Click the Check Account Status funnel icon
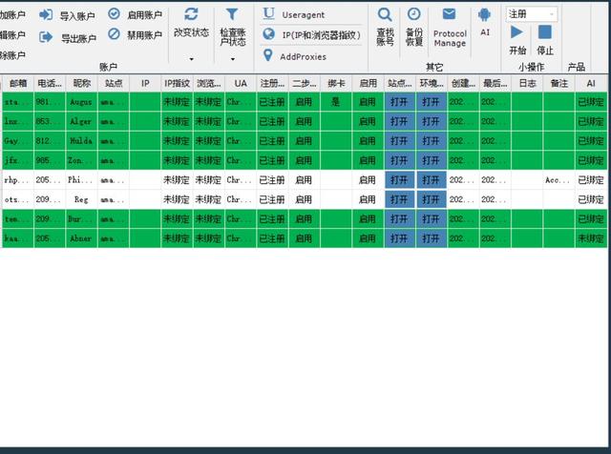The image size is (611, 454). (232, 14)
